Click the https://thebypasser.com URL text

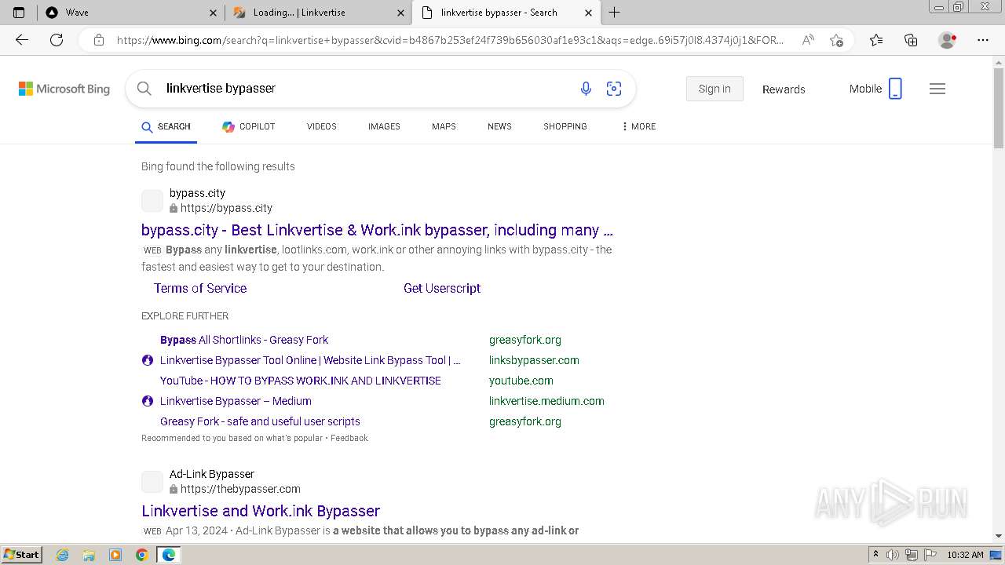240,489
